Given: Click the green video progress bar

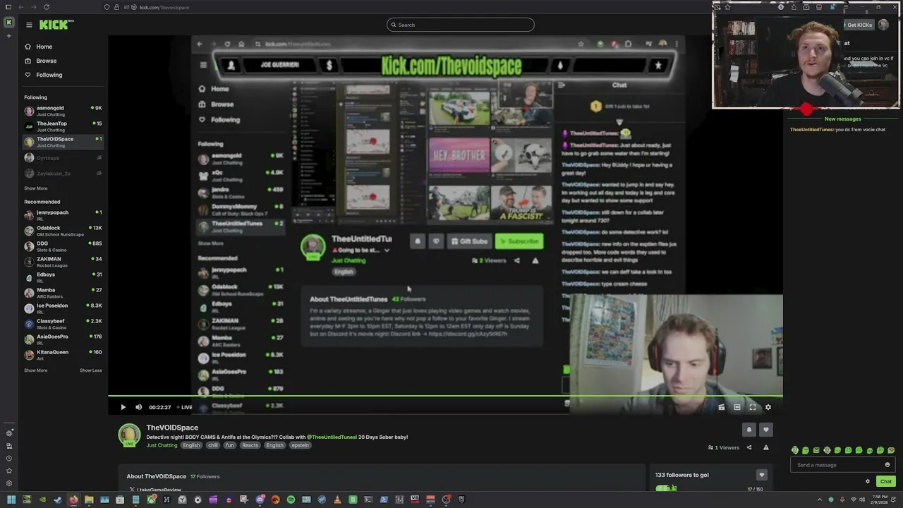Looking at the screenshot, I should [445, 397].
